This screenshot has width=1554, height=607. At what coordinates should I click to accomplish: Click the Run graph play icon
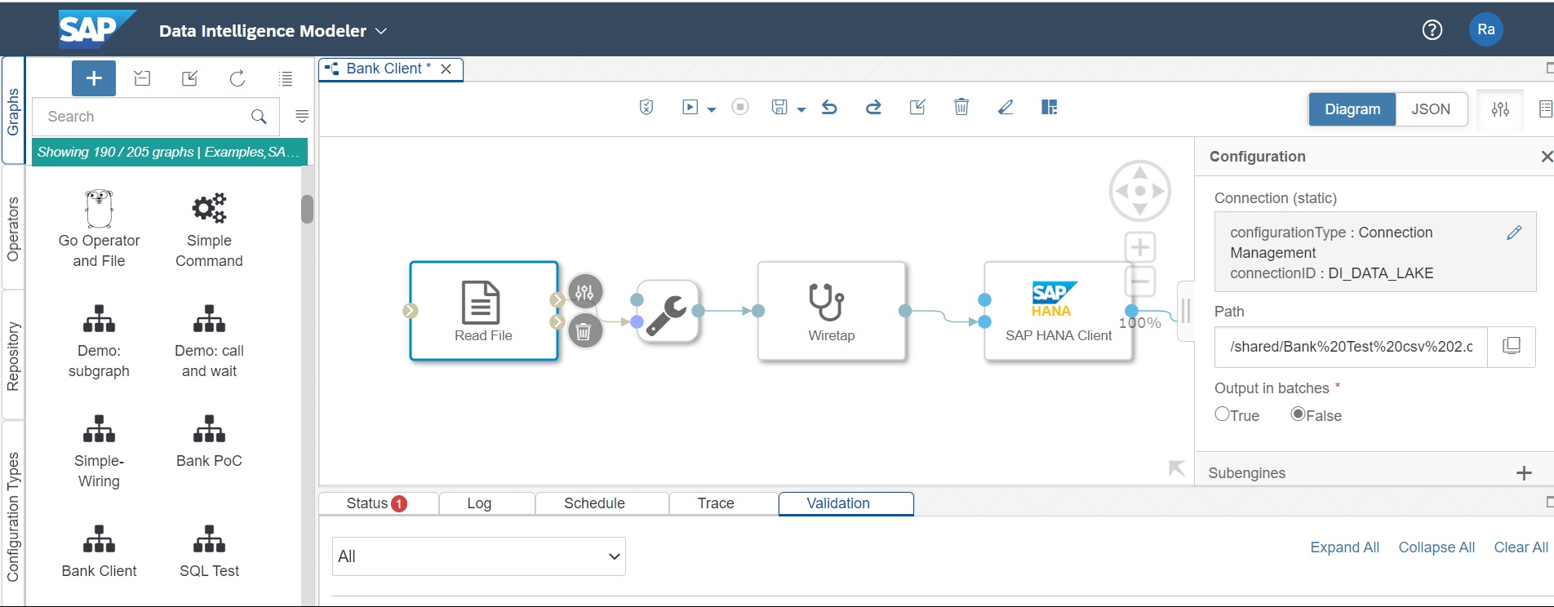click(x=690, y=108)
